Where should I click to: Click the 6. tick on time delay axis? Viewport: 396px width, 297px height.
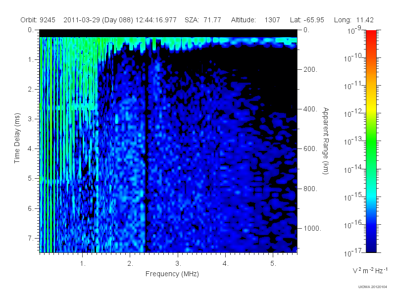tap(31, 208)
